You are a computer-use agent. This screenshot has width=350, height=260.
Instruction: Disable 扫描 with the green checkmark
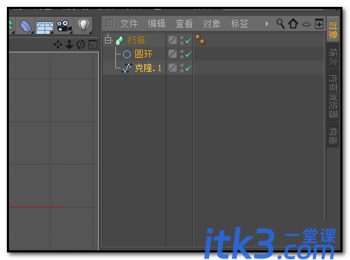[188, 41]
